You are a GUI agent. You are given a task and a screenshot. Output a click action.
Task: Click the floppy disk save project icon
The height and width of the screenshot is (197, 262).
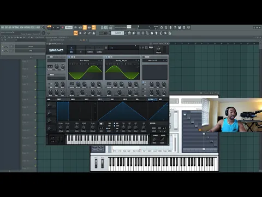click(180, 27)
